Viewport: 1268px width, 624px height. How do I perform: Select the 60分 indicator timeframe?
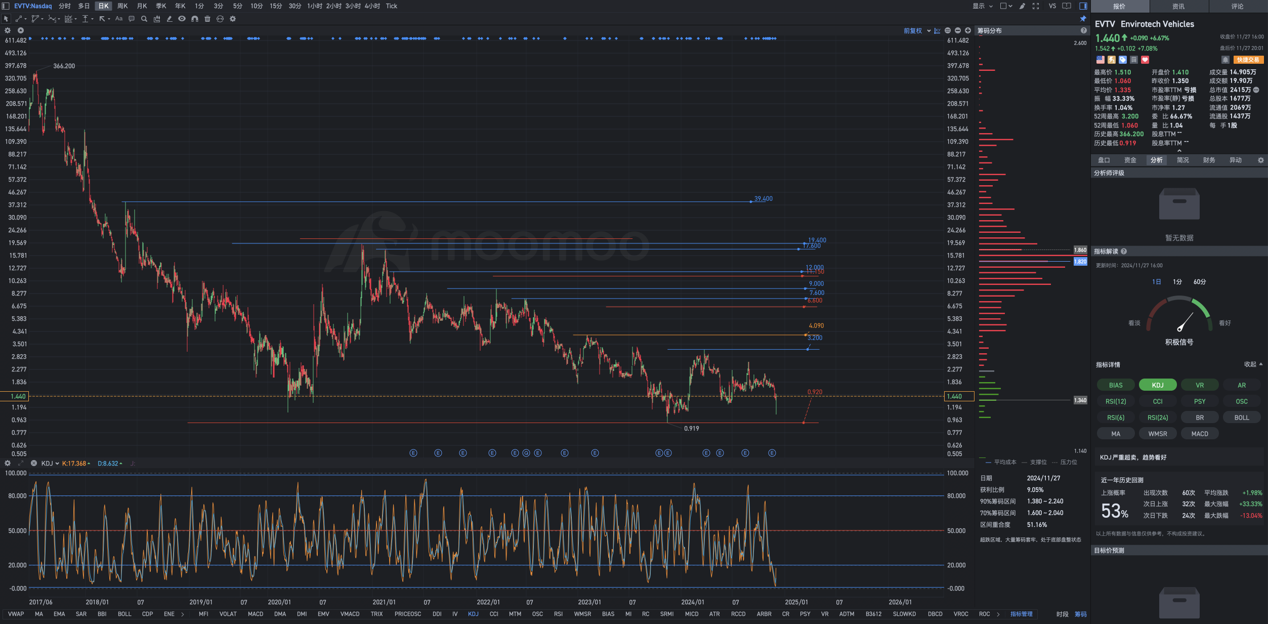tap(1200, 282)
